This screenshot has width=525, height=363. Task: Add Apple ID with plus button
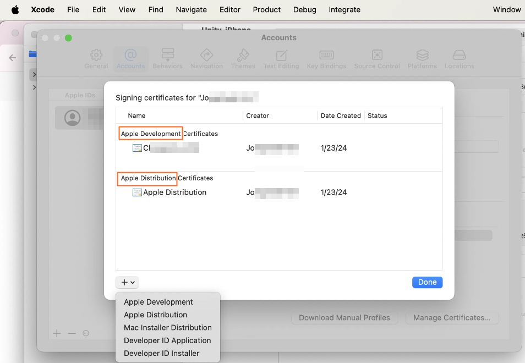click(57, 333)
